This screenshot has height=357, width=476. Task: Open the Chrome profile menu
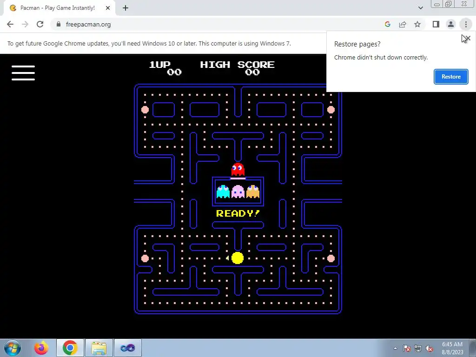coord(451,24)
